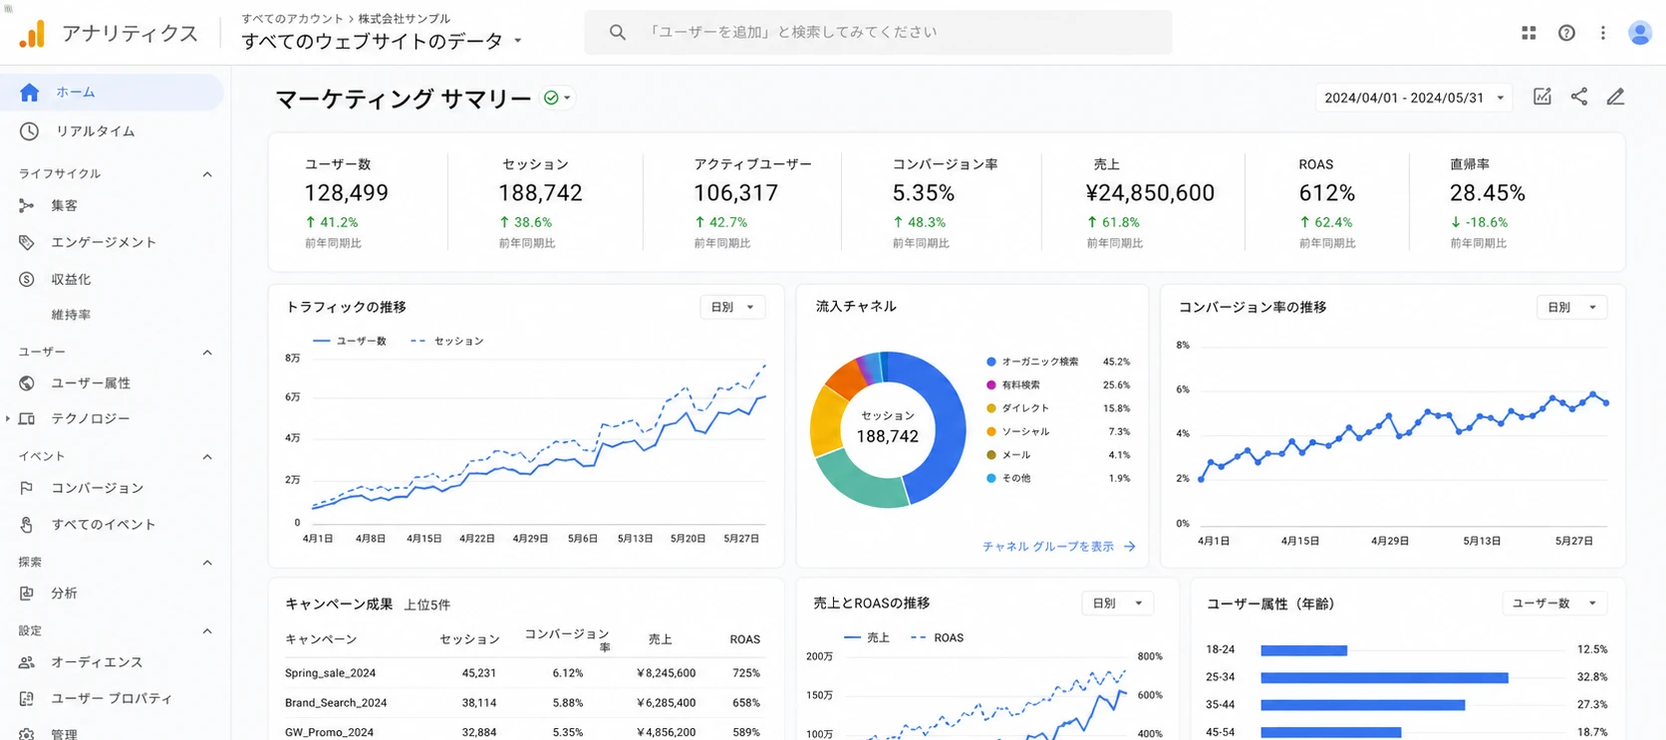Click the 株式会社サンプル breadcrumb
1666x740 pixels.
[x=405, y=19]
